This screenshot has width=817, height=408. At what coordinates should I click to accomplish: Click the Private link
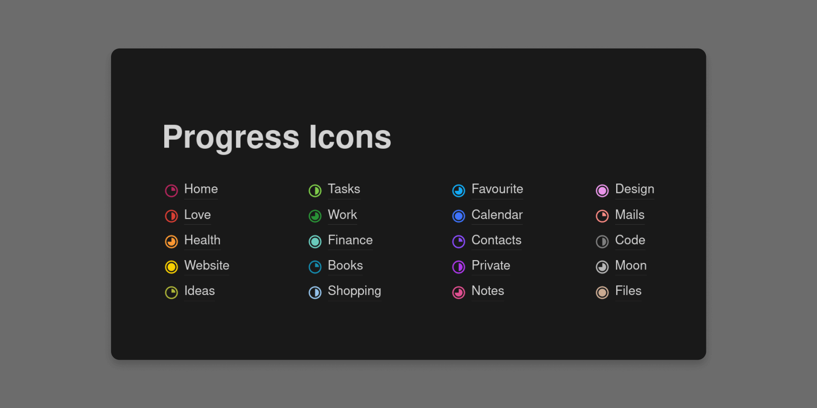coord(491,265)
